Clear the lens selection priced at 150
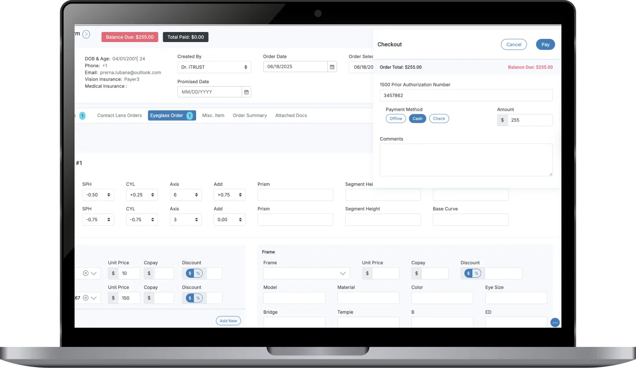This screenshot has width=636, height=368. click(86, 298)
